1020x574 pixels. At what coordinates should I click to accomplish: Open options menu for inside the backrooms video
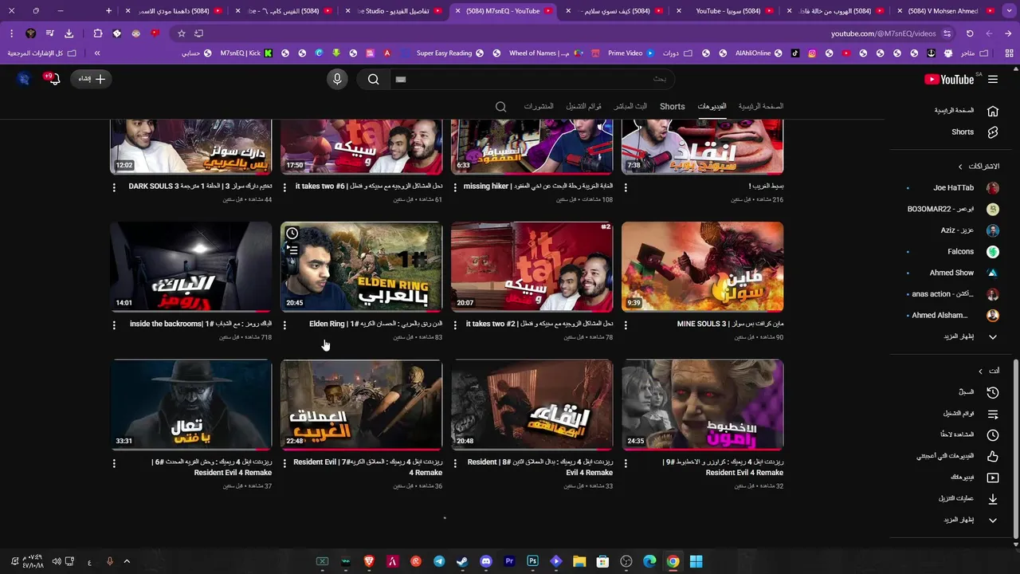114,325
